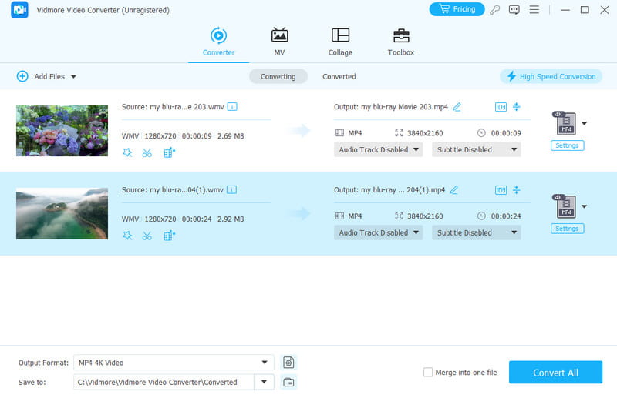Switch to the Toolbox tab

click(x=401, y=42)
